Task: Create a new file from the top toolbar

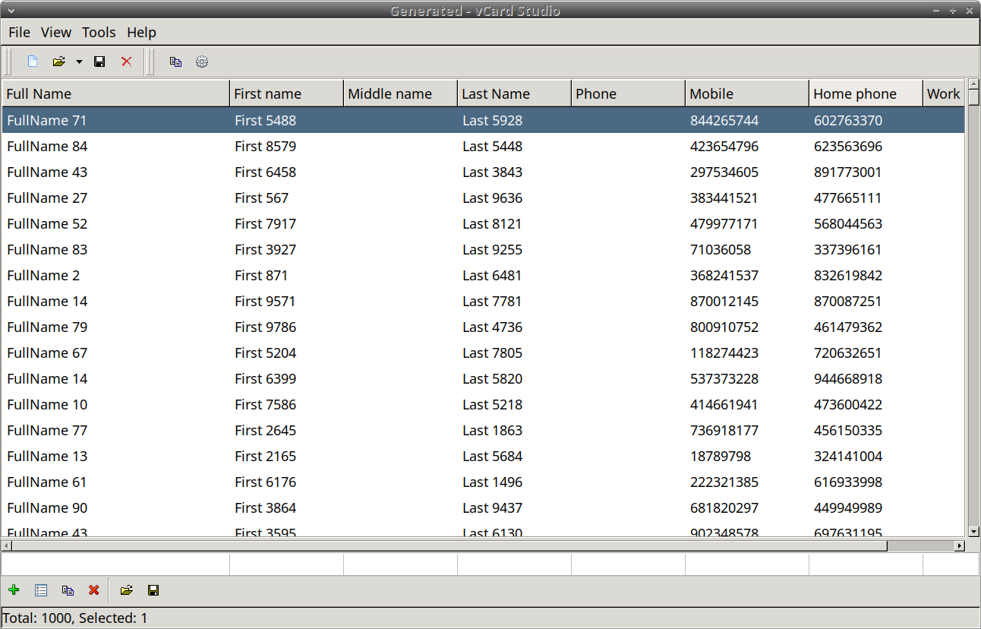Action: (x=33, y=62)
